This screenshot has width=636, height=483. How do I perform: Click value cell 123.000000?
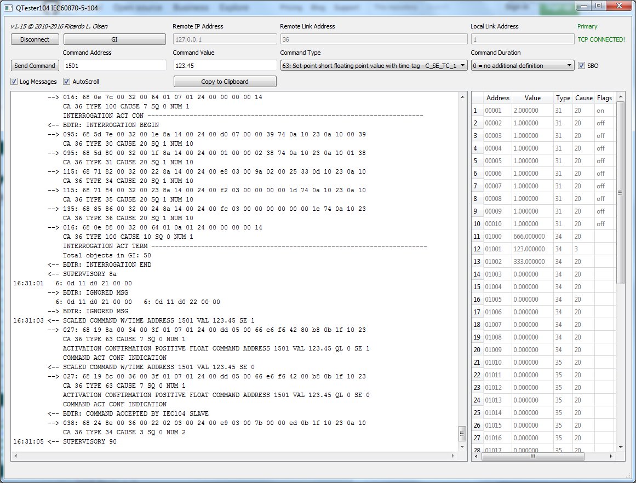click(532, 249)
